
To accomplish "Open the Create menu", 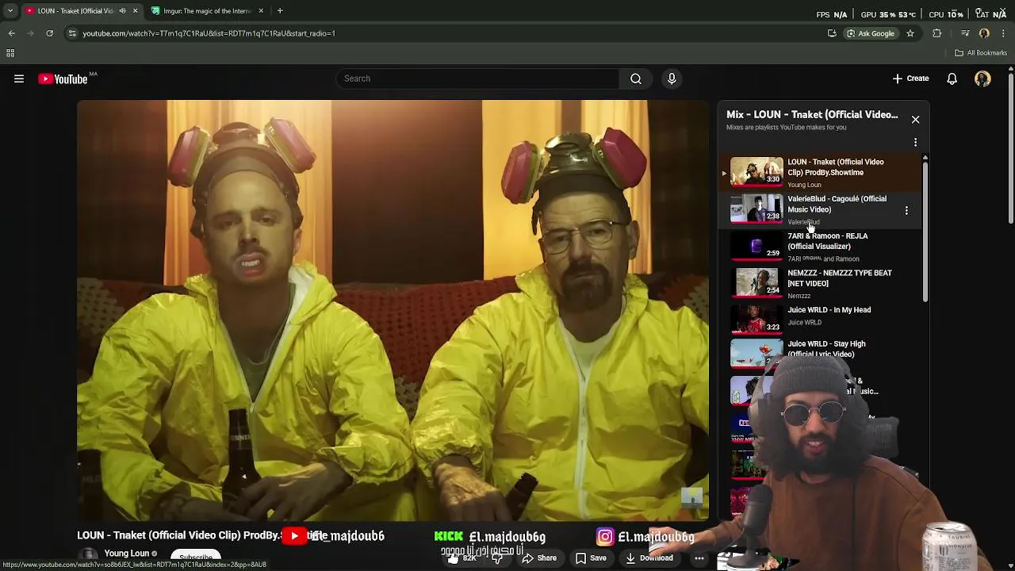I will [x=910, y=79].
